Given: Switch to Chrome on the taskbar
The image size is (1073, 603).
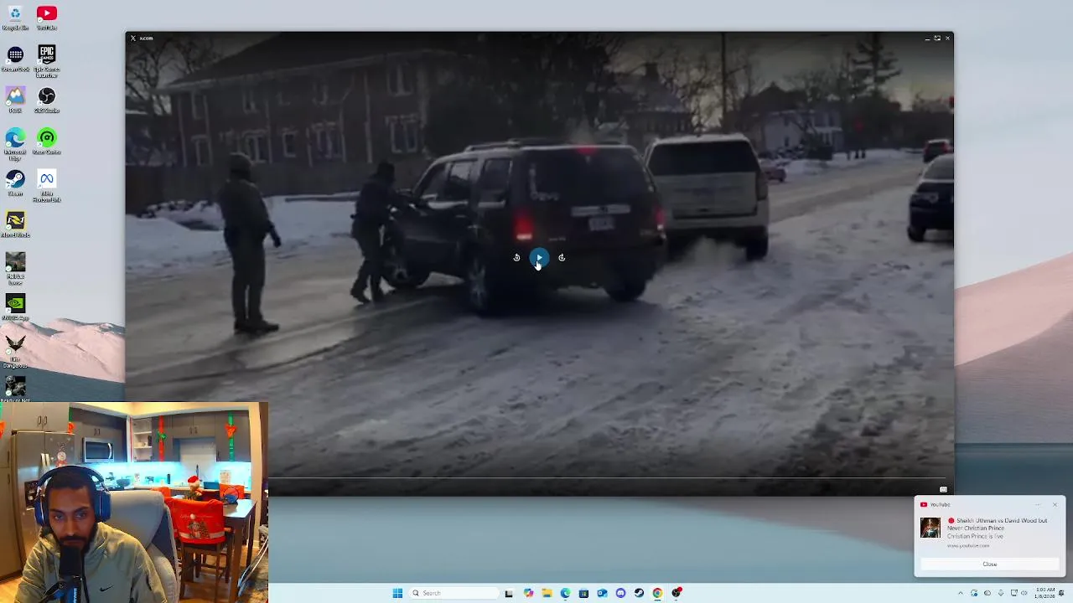Looking at the screenshot, I should [657, 593].
